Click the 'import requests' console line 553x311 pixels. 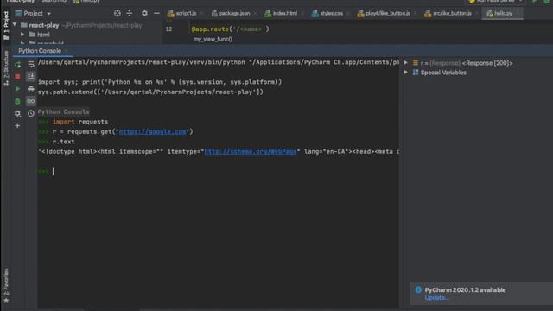[80, 122]
